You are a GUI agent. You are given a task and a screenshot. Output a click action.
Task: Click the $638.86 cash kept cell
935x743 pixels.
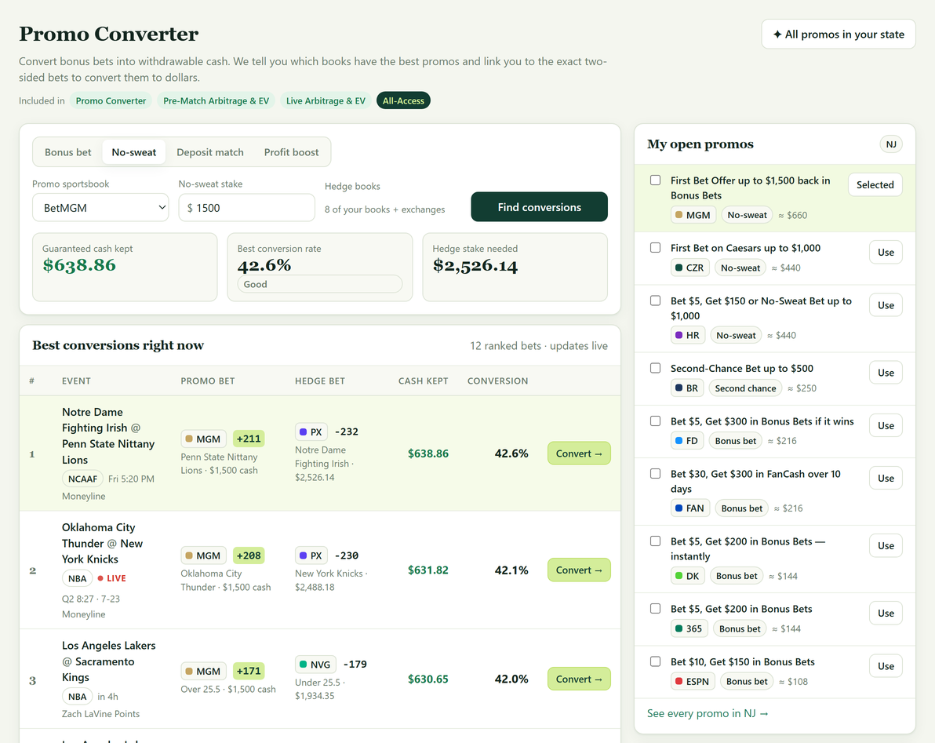[x=427, y=453]
